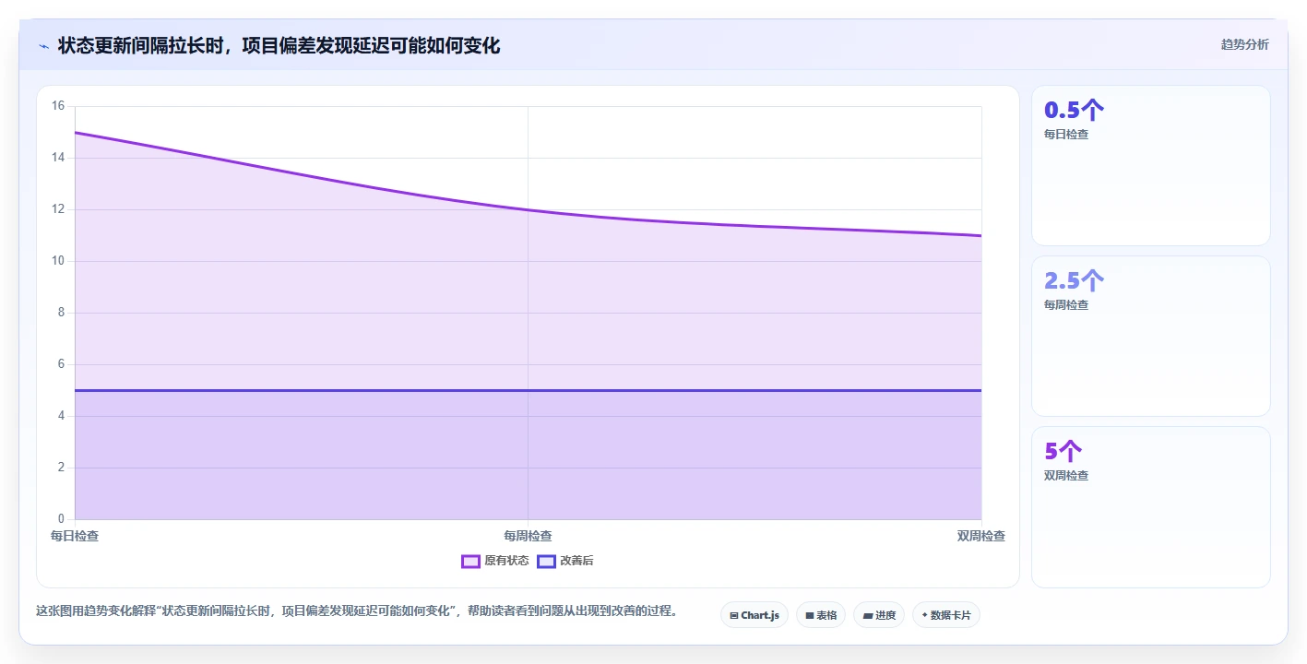
Task: Click the y-axis value 0
Action: [x=61, y=519]
